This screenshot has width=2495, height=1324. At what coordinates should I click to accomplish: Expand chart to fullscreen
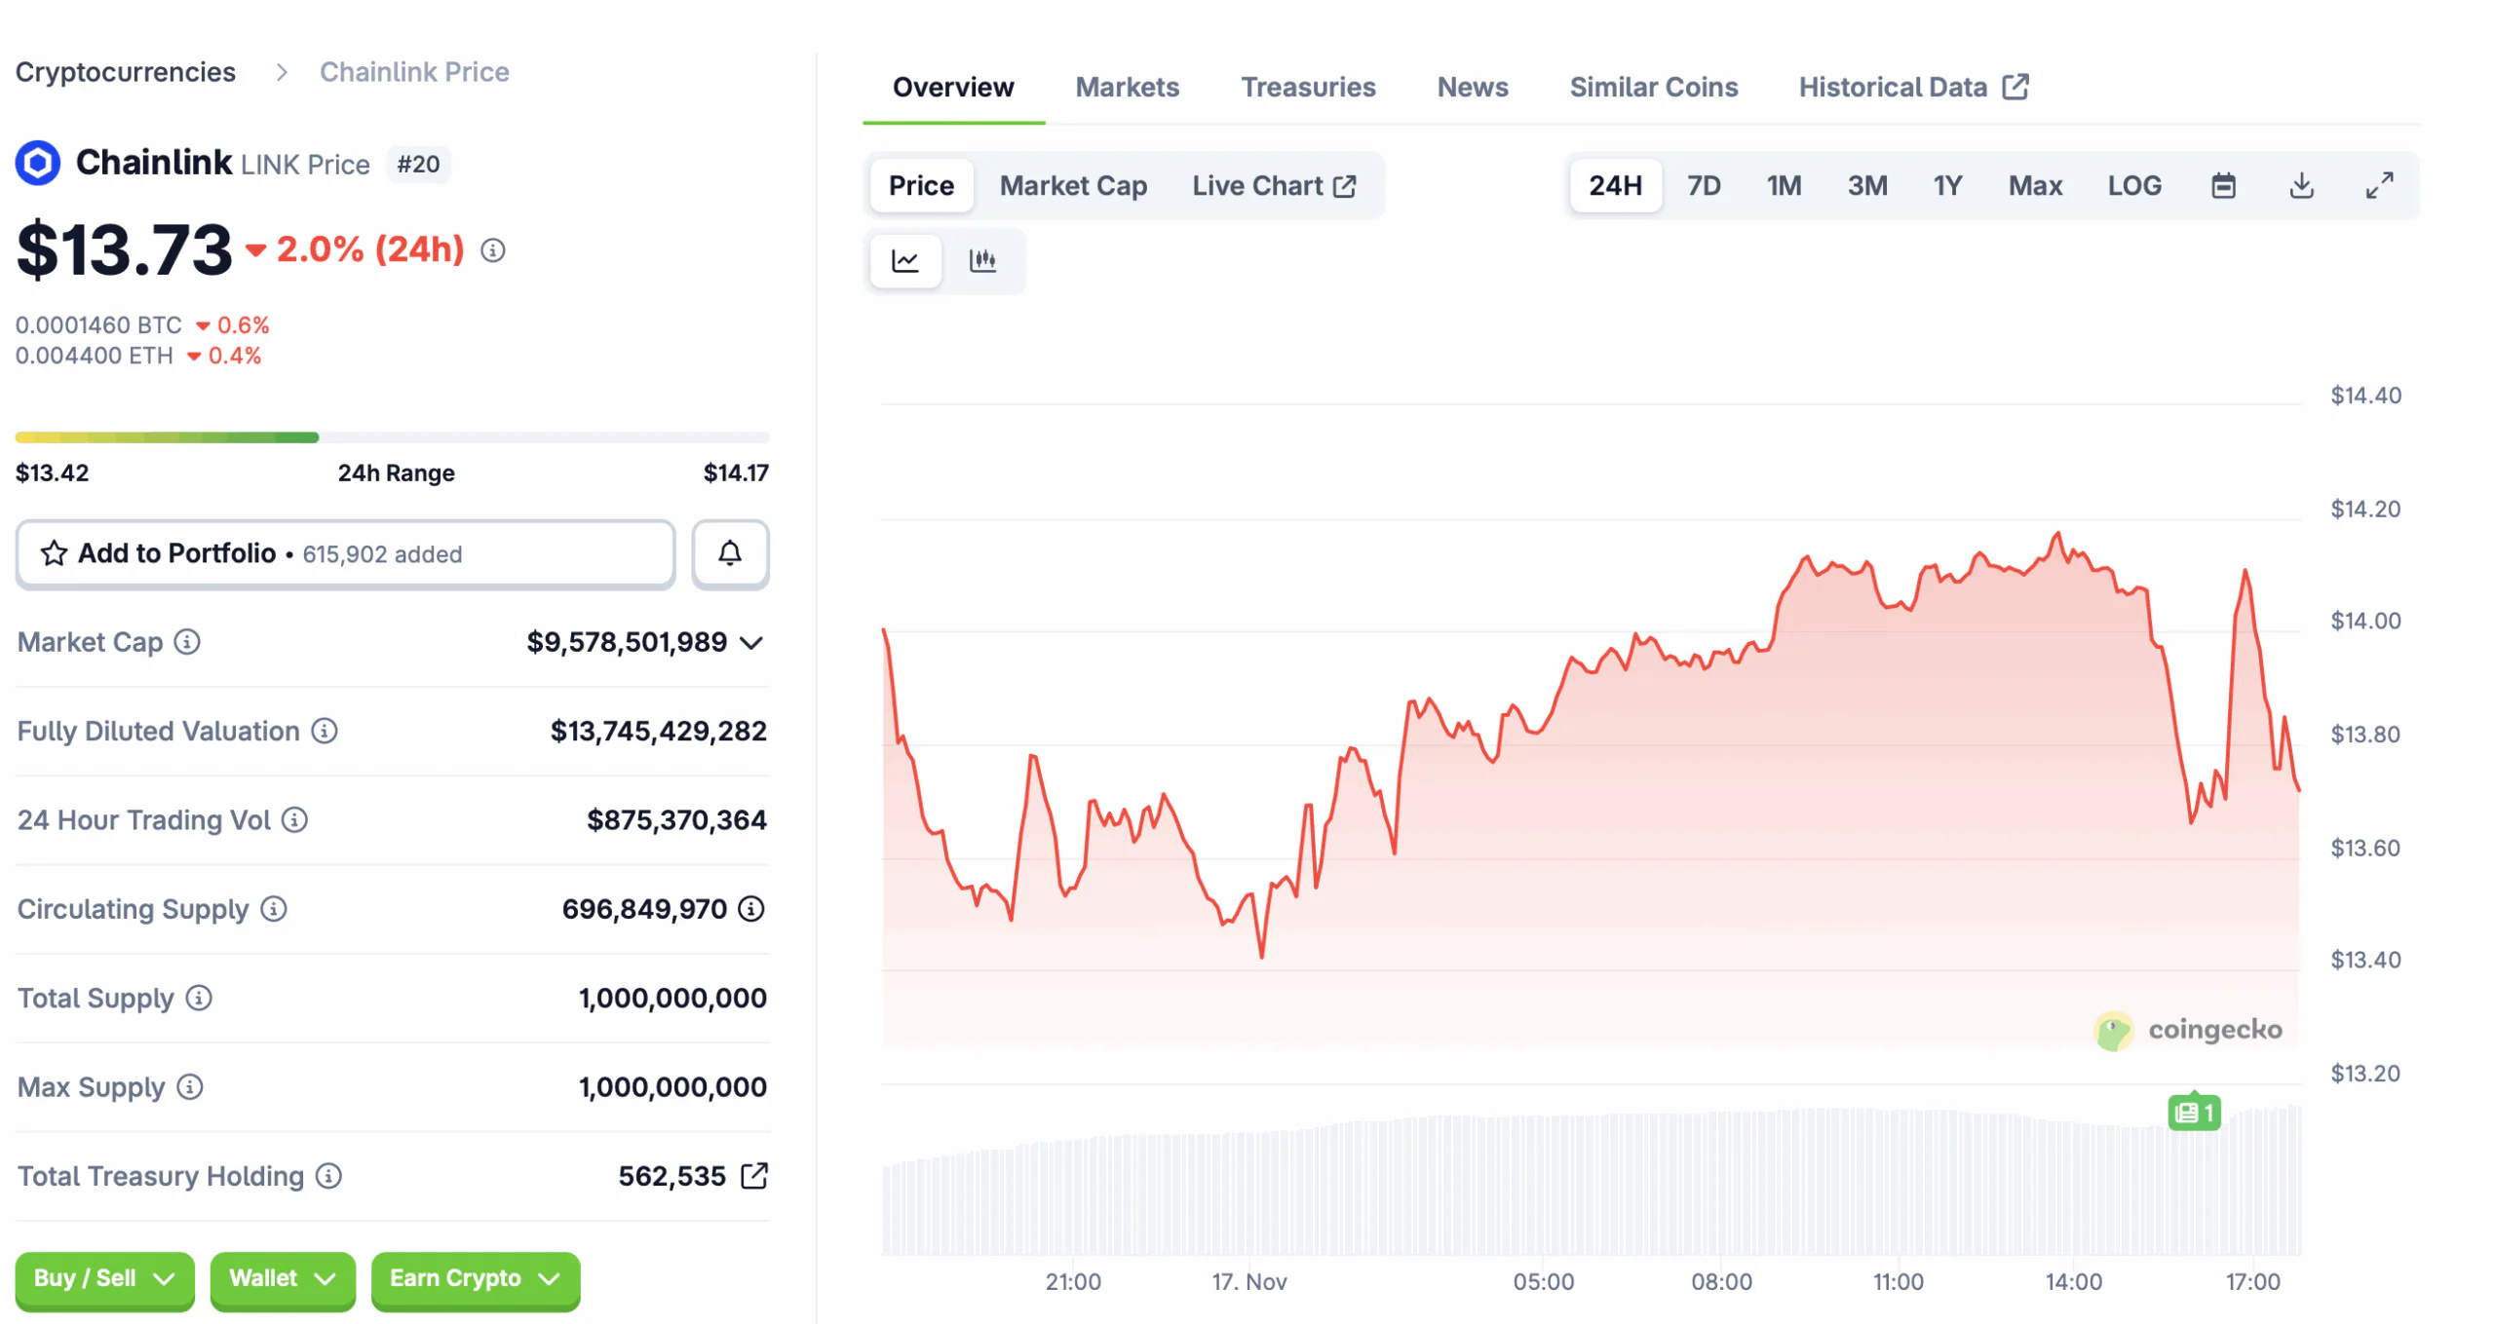click(x=2378, y=185)
